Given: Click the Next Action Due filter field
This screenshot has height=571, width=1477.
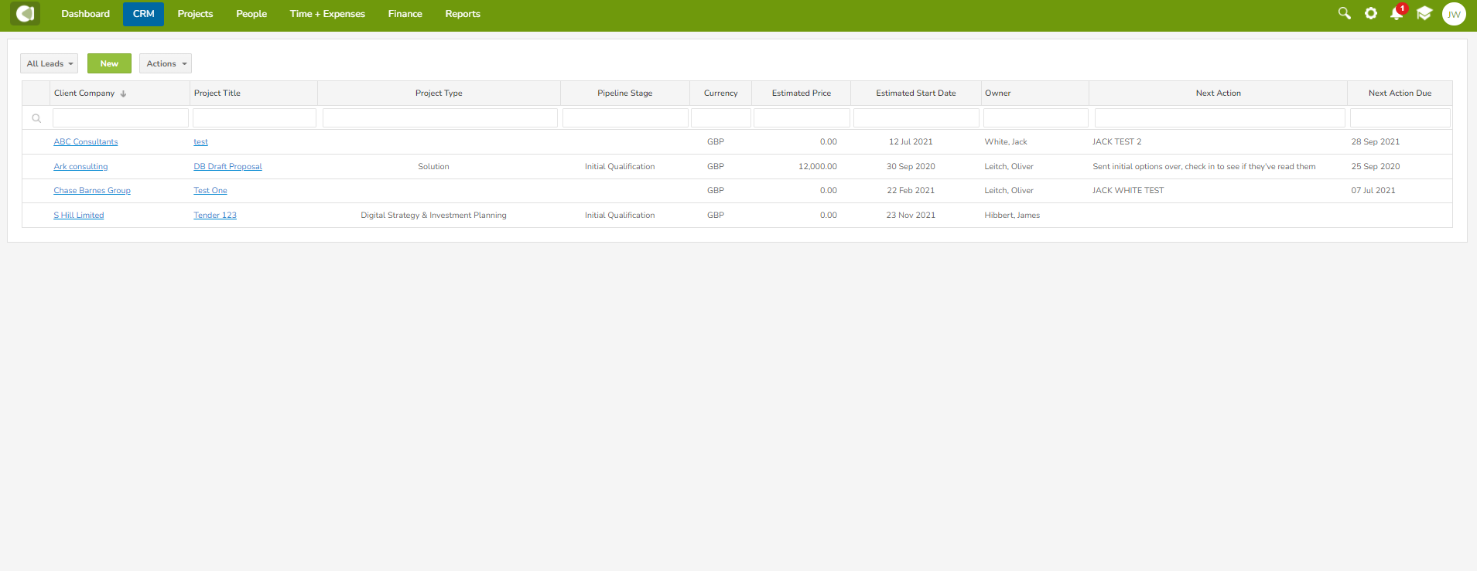Looking at the screenshot, I should tap(1400, 117).
